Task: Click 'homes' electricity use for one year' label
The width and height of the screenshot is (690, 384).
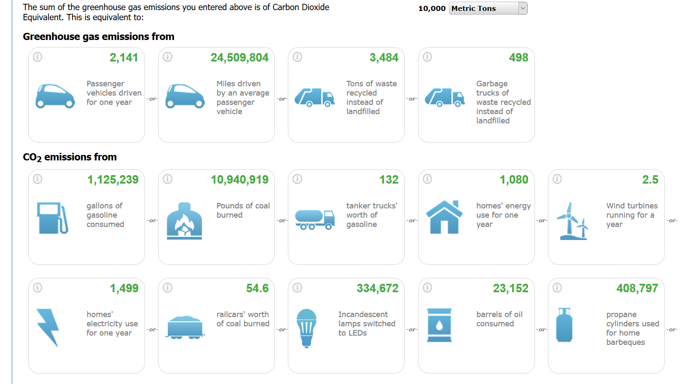Action: [x=112, y=324]
